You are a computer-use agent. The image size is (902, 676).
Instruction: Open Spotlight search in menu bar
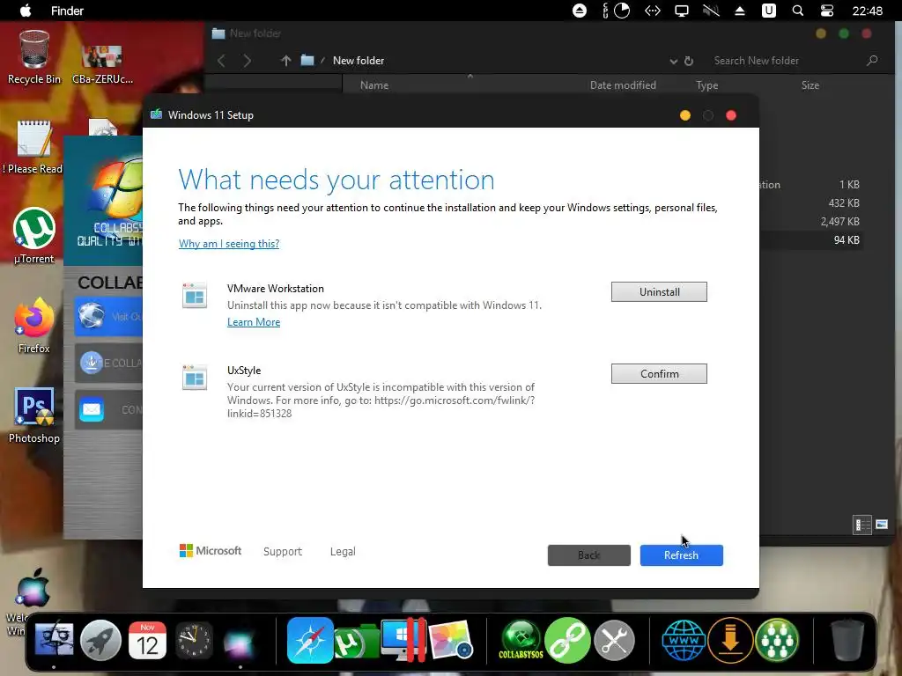pos(797,11)
